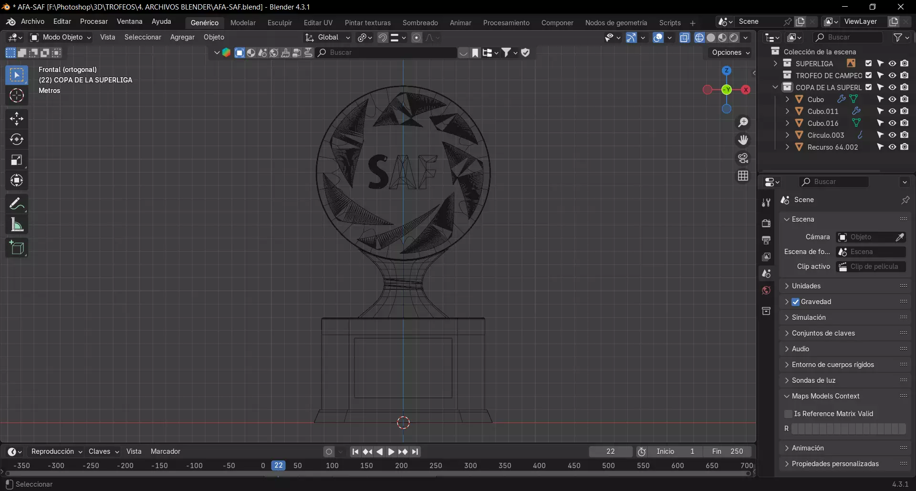This screenshot has width=916, height=491.
Task: Exclude SUPERLIGA collection from view layer
Action: click(868, 63)
